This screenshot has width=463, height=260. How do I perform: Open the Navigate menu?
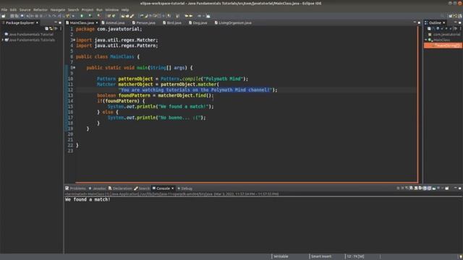[x=58, y=9]
